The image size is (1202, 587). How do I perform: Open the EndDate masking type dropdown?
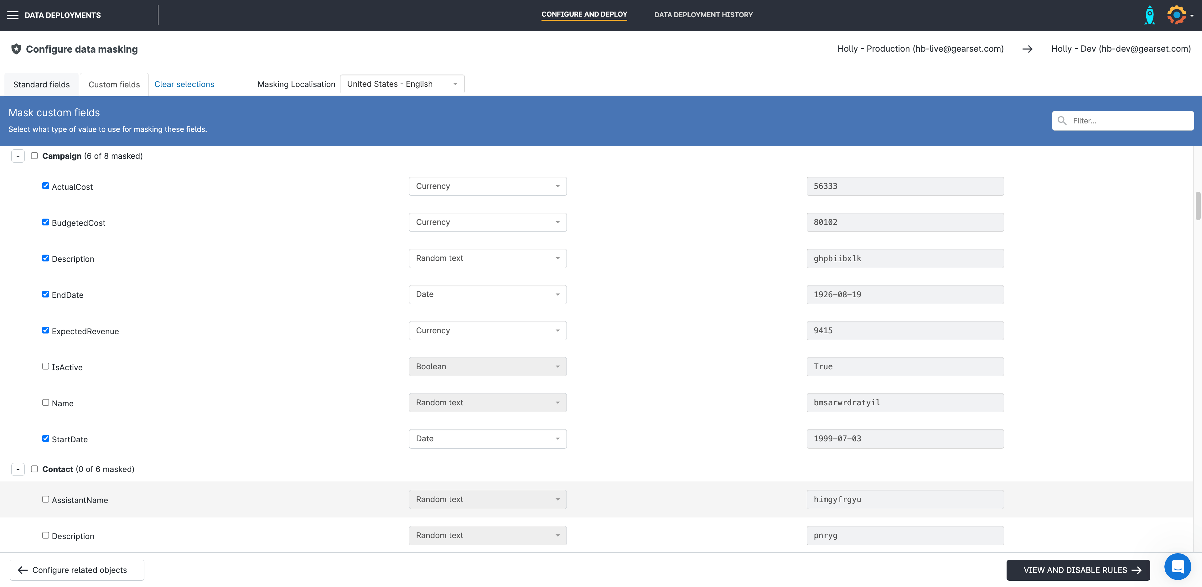[x=488, y=294]
